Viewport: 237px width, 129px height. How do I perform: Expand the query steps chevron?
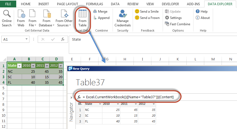pyautogui.click(x=71, y=98)
